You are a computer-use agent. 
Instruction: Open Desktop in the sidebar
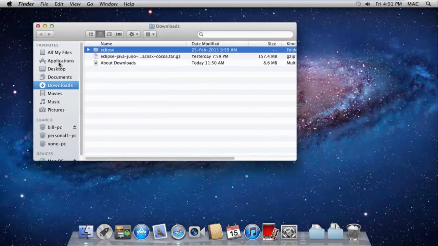(56, 69)
